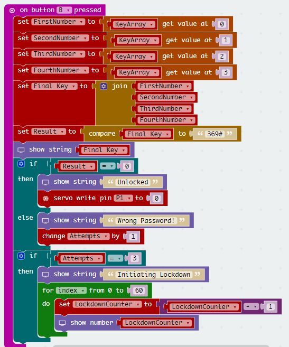Viewport: 289px width, 347px height.
Task: Click the display icon on show string Initiating Lockdown
Action: pos(45,275)
